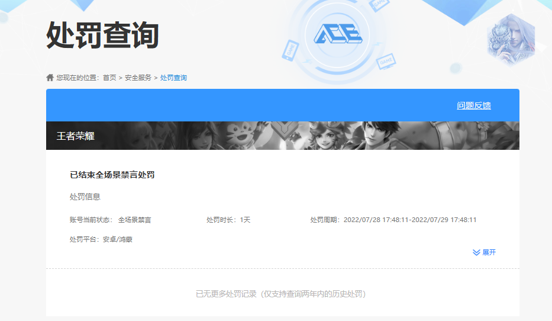Open 首页 breadcrumb link
This screenshot has height=321, width=552.
tap(109, 78)
